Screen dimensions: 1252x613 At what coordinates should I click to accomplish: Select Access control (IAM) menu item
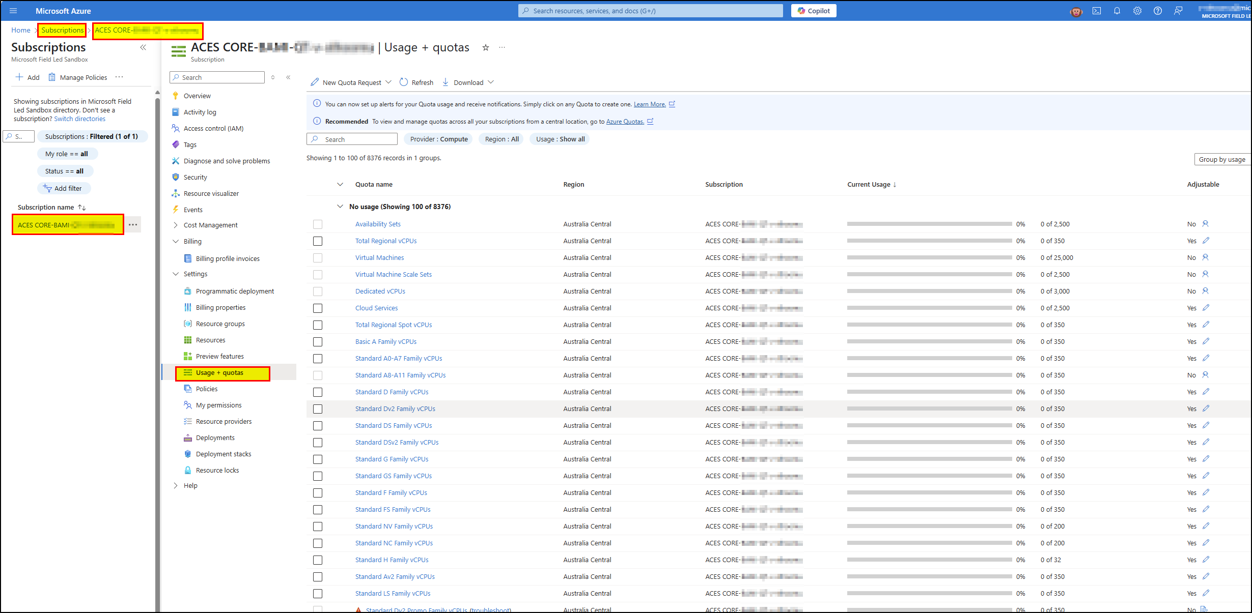[213, 128]
